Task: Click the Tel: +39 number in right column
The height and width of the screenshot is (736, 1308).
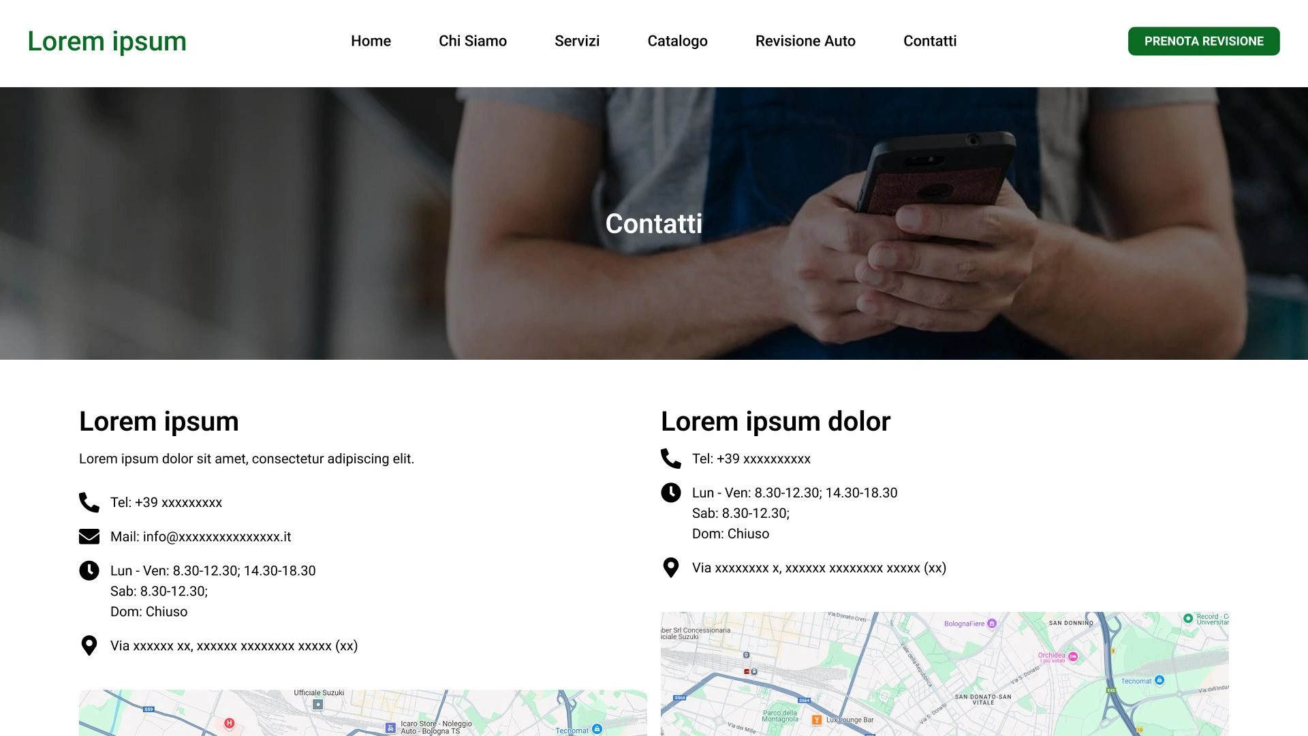Action: click(751, 459)
